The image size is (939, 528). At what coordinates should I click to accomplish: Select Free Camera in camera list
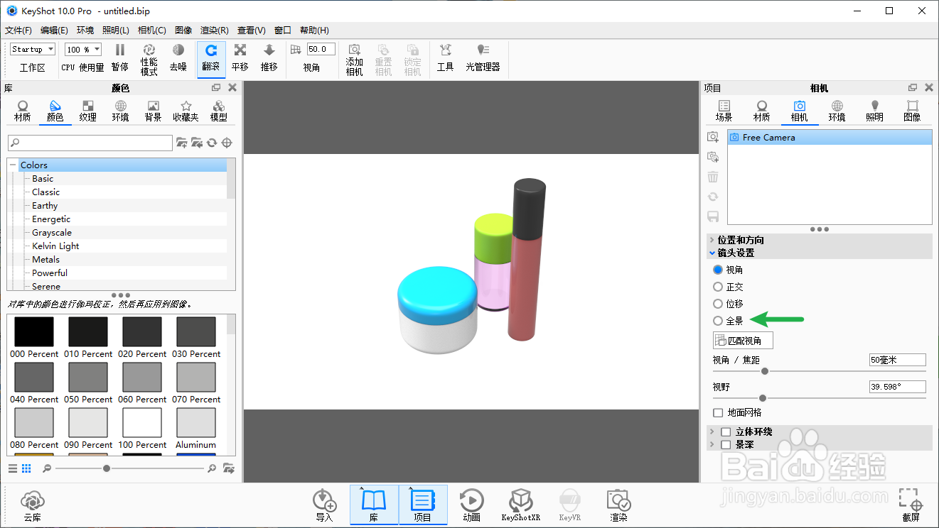(830, 138)
